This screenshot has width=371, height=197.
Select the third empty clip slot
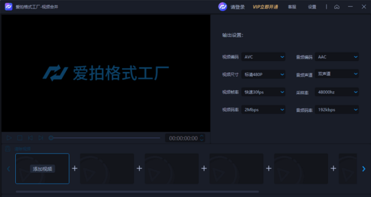click(x=172, y=169)
